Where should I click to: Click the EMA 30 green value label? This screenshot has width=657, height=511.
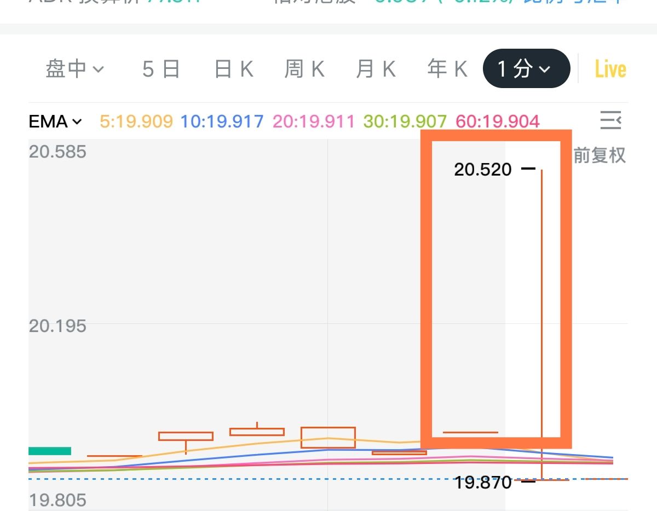coord(405,121)
